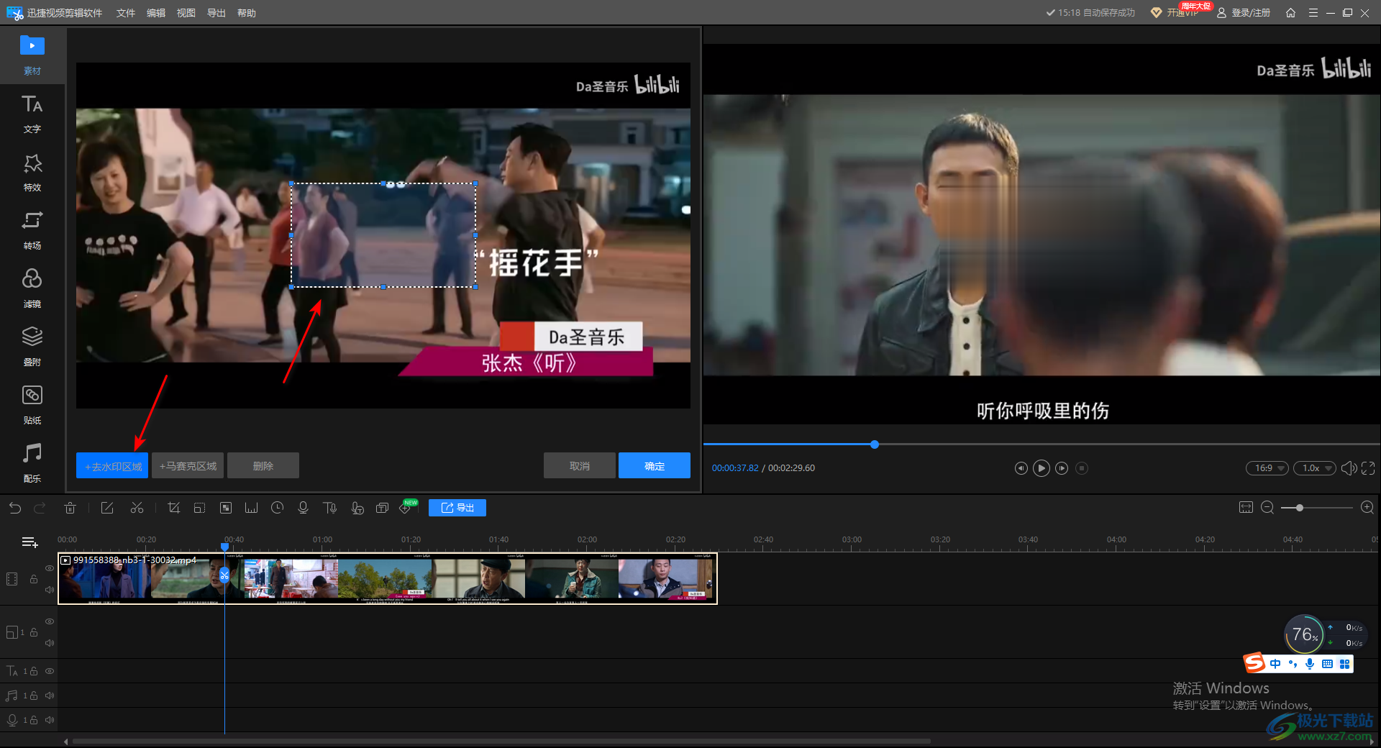The image size is (1381, 748).
Task: Click the zoom/scale frame icon
Action: [199, 508]
